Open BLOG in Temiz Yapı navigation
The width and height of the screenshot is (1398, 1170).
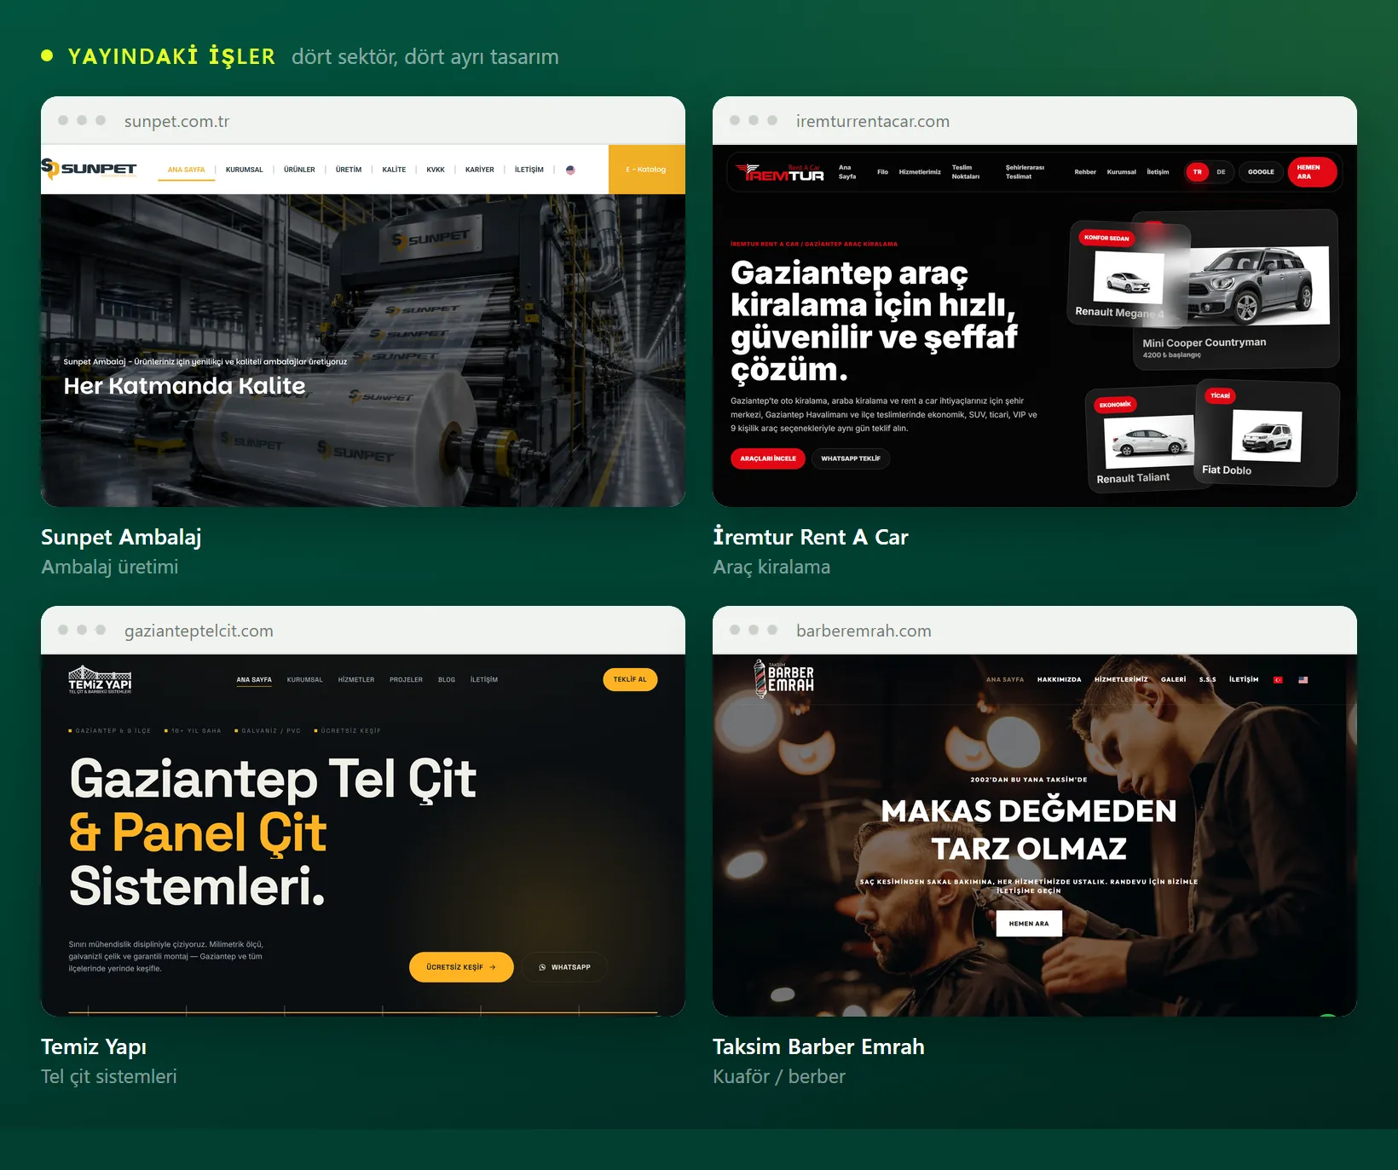click(x=447, y=680)
